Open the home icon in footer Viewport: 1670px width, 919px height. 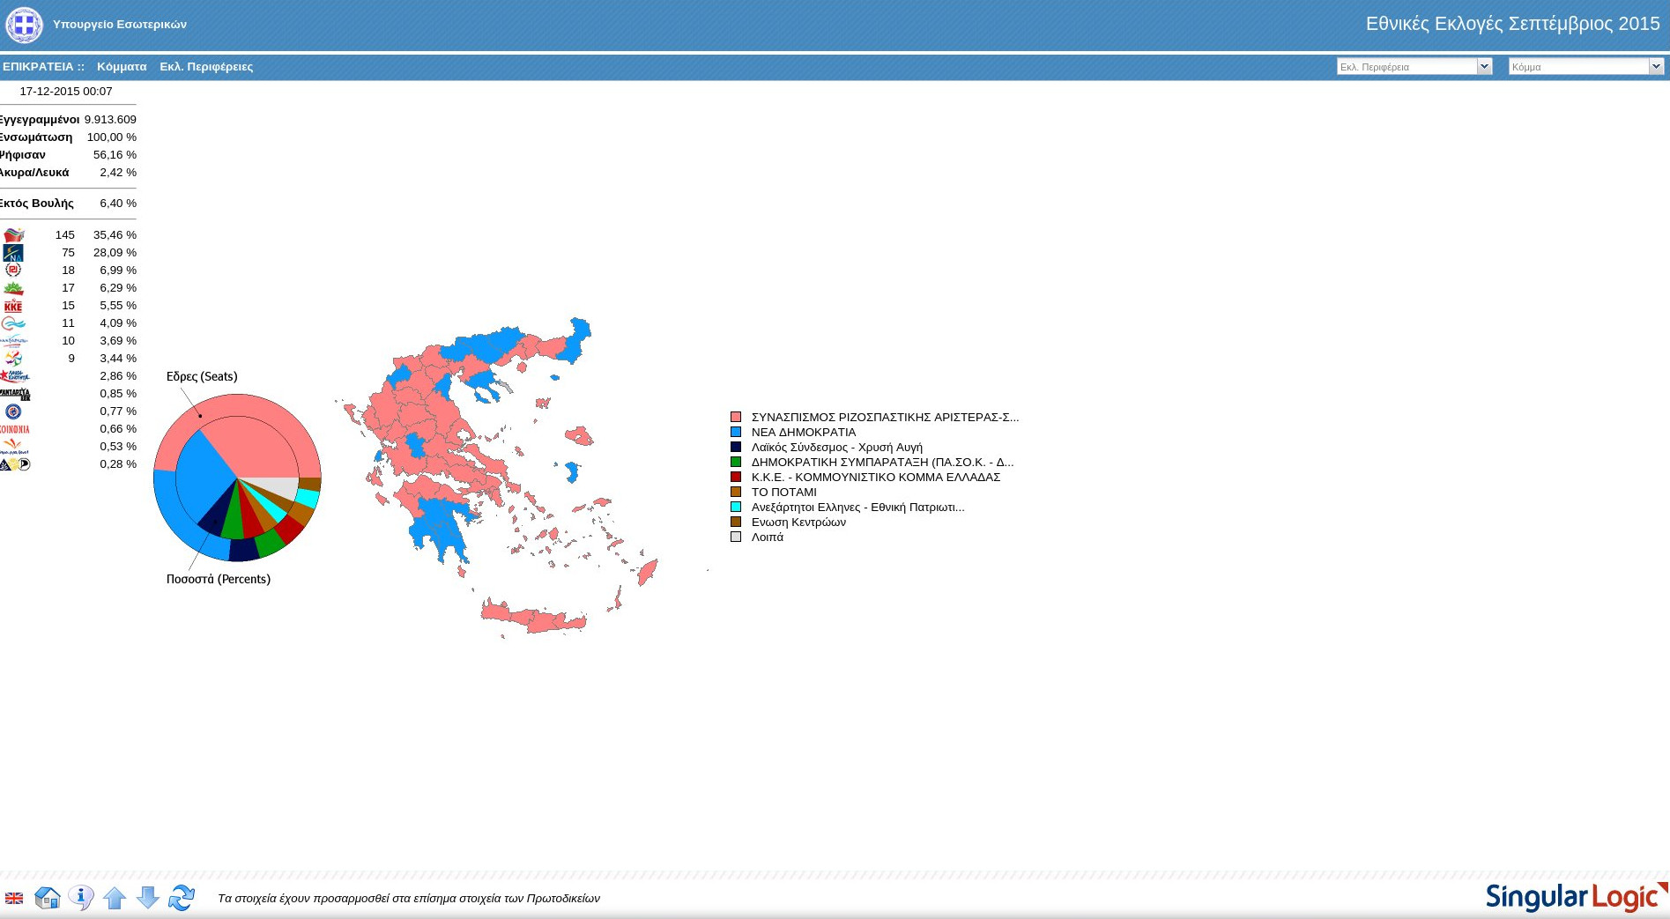48,898
